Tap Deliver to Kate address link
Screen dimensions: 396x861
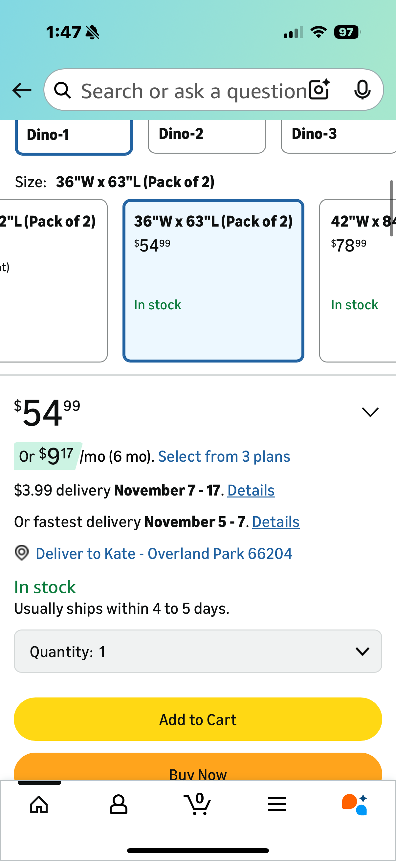click(x=164, y=554)
